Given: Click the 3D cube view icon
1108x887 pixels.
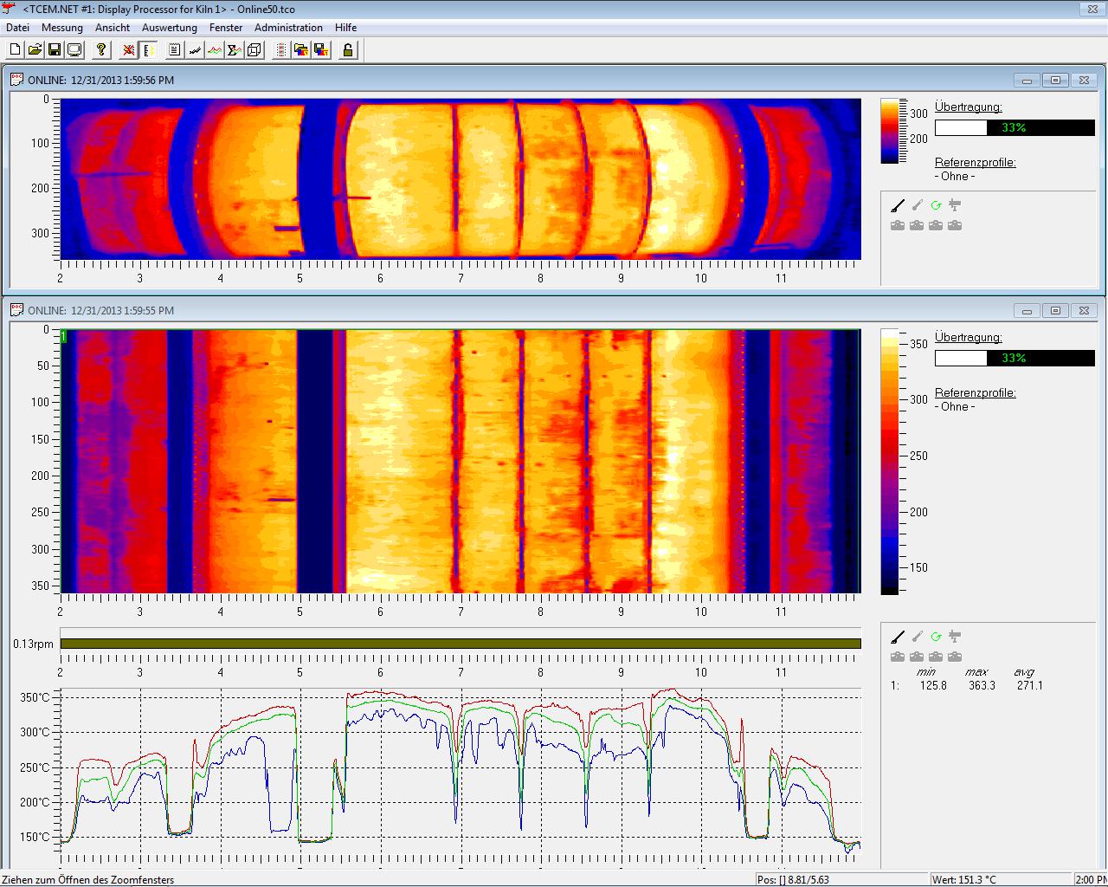Looking at the screenshot, I should pos(254,50).
